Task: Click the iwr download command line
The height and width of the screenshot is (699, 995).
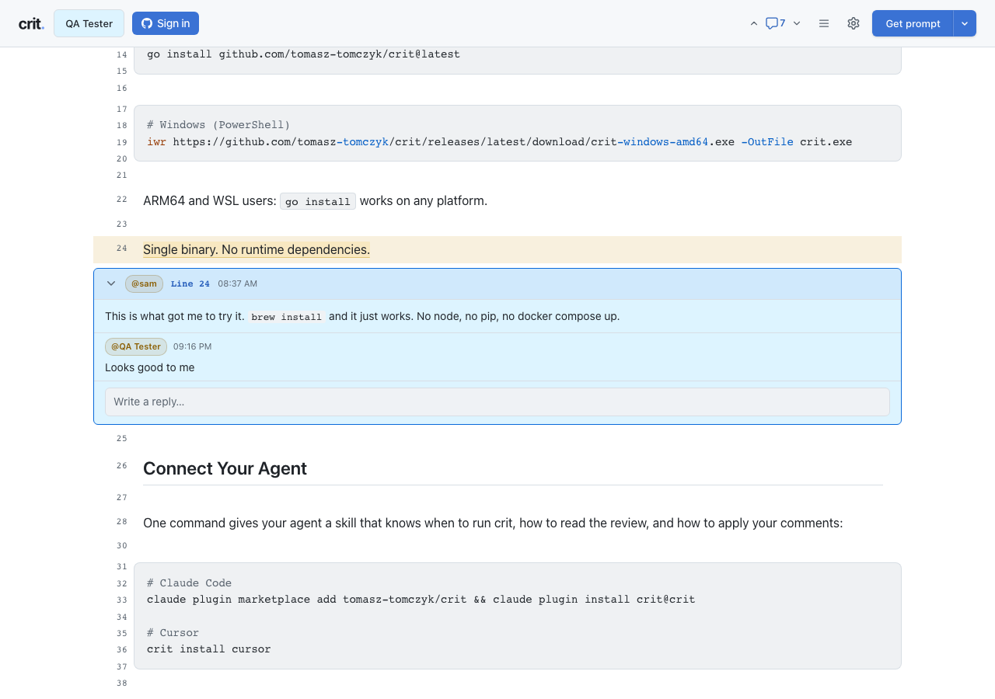Action: point(499,142)
